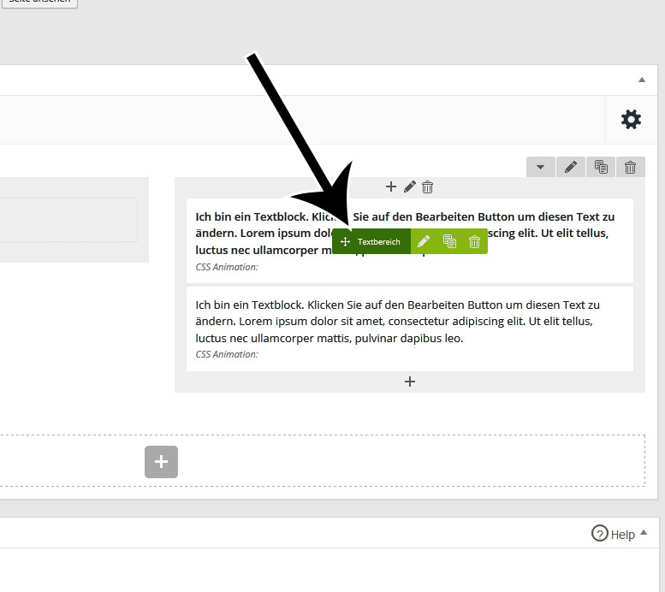The width and height of the screenshot is (665, 592).
Task: Delete the column via small trash icon
Action: point(428,186)
